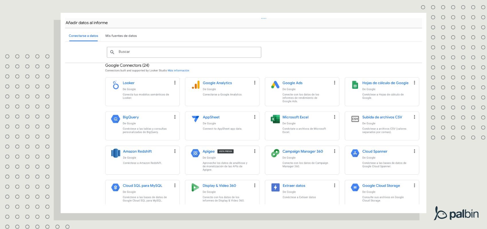Select the Microsoft Excel icon
The height and width of the screenshot is (229, 487).
(x=275, y=119)
